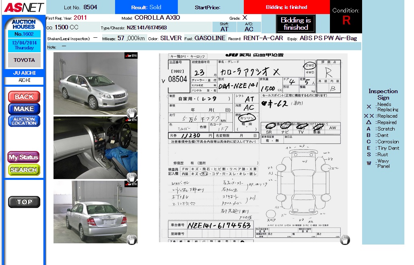Go to AUCTION LOCATION

click(x=24, y=121)
